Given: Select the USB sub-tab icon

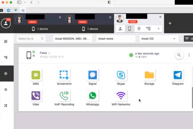Looking at the screenshot, I should click(139, 29).
